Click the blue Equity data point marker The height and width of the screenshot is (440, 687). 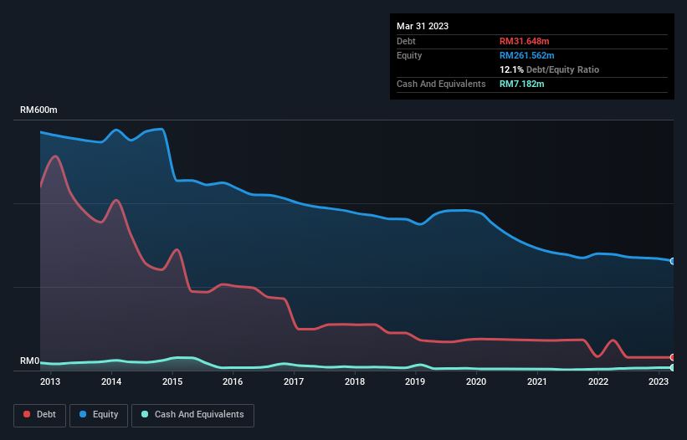673,261
